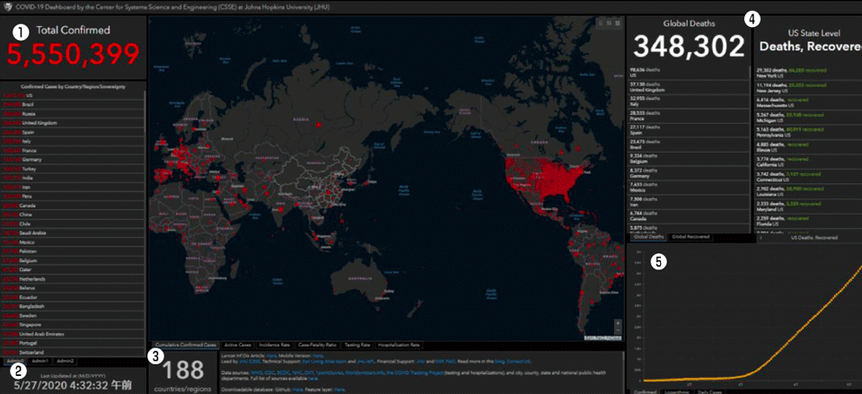Select Qatar in confirmed cases list
862x394 pixels.
(73, 270)
